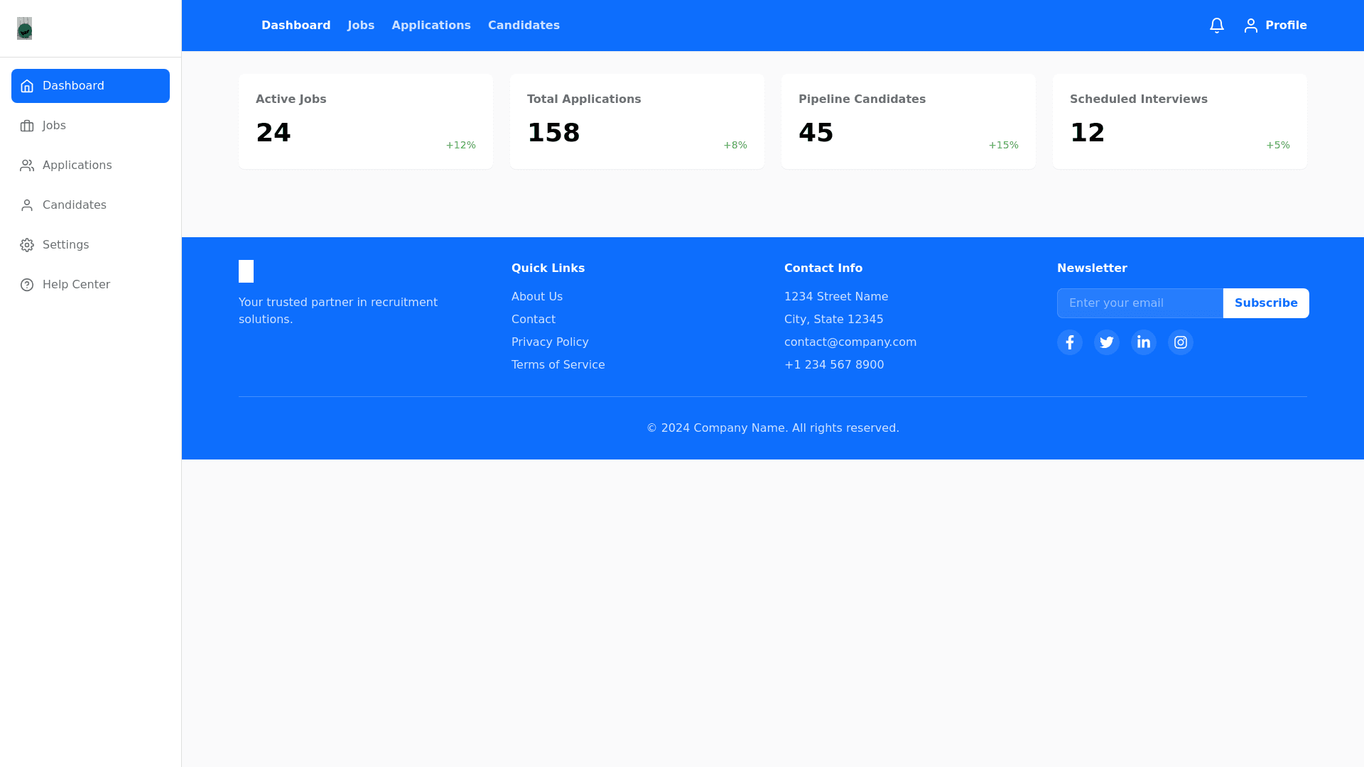Open the Twitter social icon
Image resolution: width=1364 pixels, height=767 pixels.
pyautogui.click(x=1106, y=342)
